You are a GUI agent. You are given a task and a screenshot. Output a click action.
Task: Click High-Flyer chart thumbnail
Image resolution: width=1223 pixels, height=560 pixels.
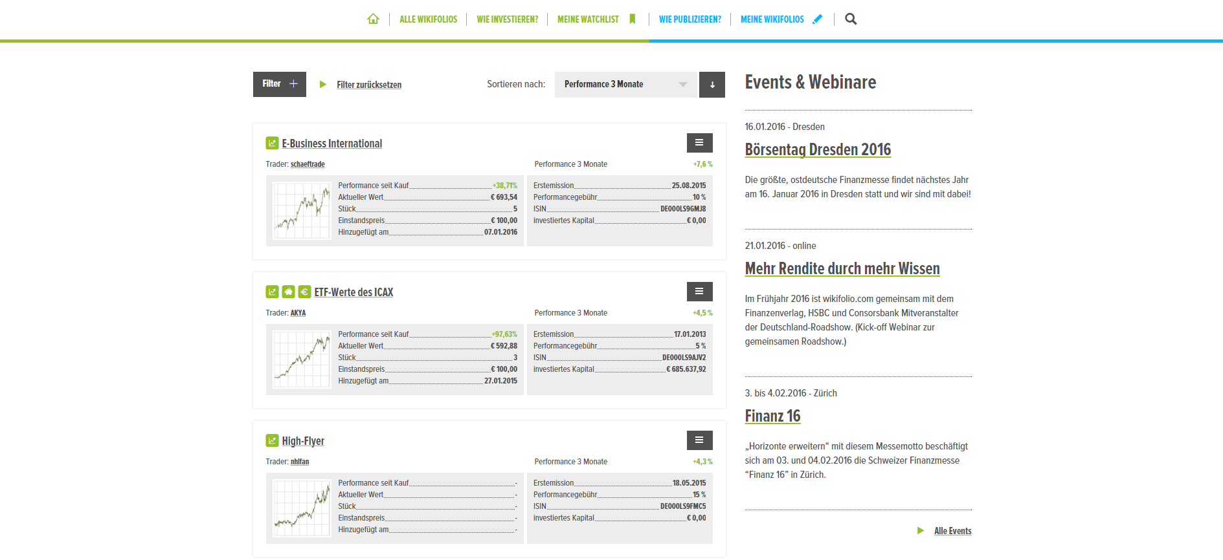click(302, 508)
